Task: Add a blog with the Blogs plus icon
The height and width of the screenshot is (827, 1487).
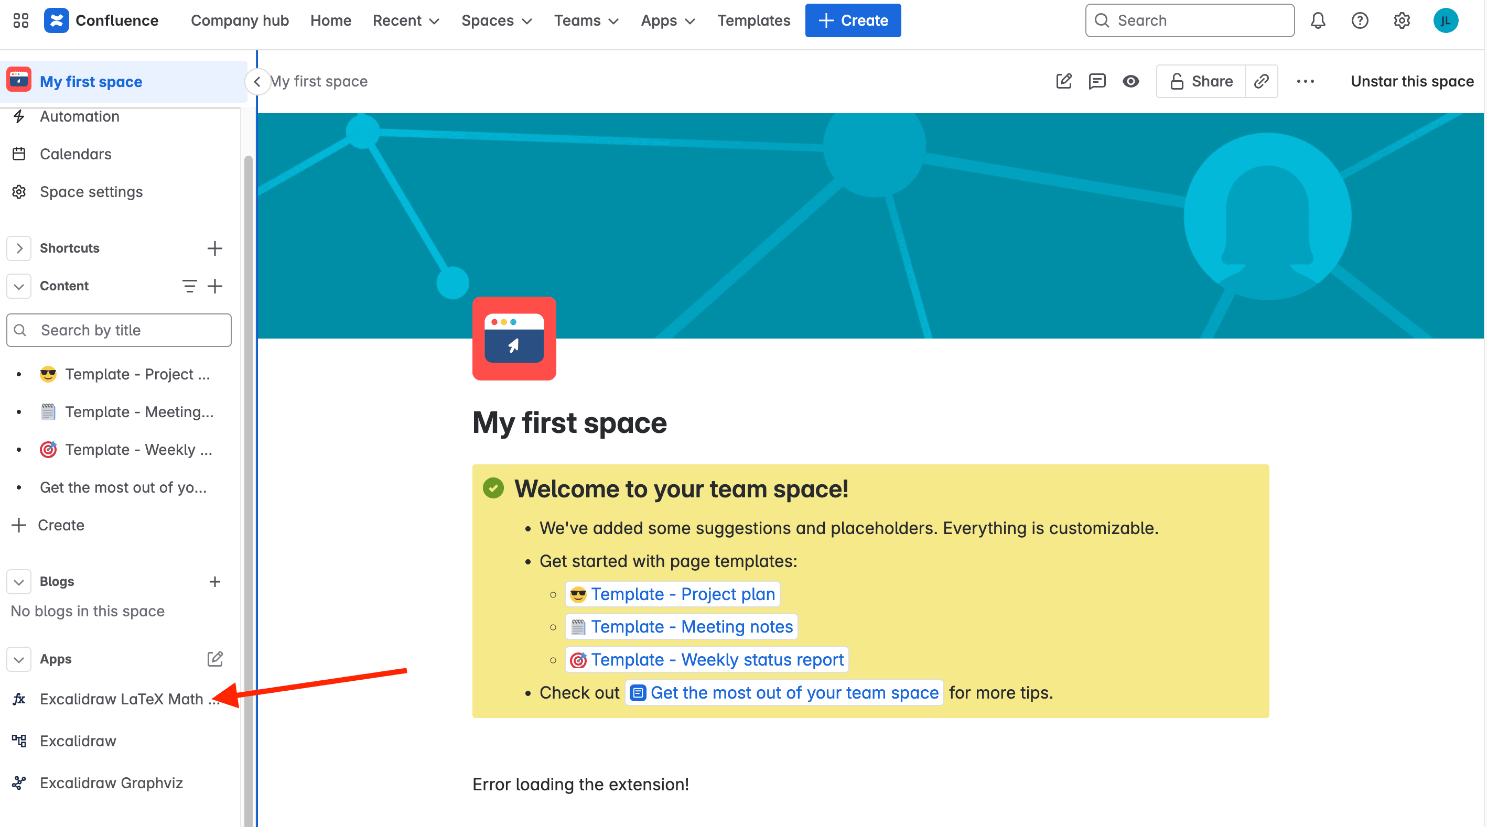Action: [215, 581]
